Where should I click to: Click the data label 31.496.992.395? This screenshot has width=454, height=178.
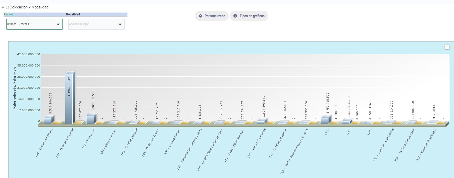69,87
